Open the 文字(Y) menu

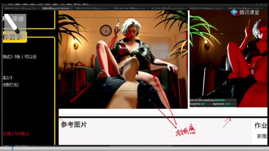pyautogui.click(x=40, y=4)
